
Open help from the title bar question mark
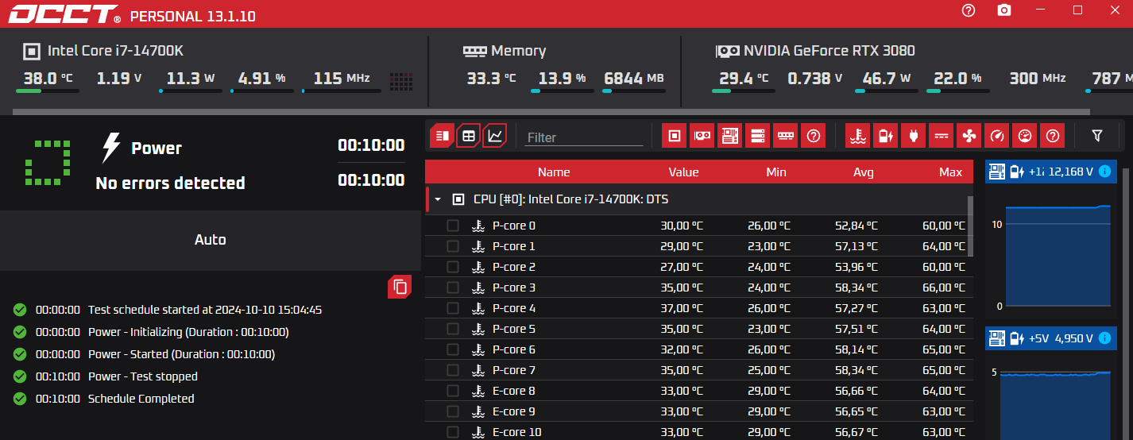pyautogui.click(x=968, y=10)
